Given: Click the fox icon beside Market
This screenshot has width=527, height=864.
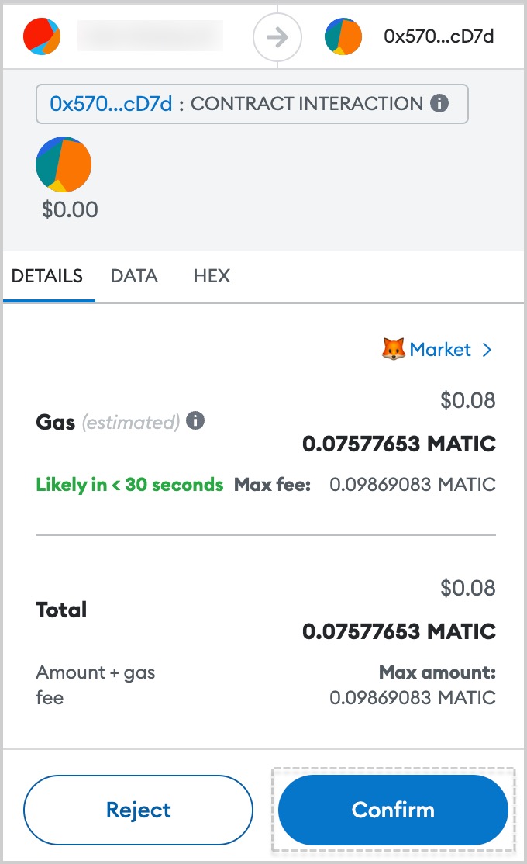Looking at the screenshot, I should (393, 349).
